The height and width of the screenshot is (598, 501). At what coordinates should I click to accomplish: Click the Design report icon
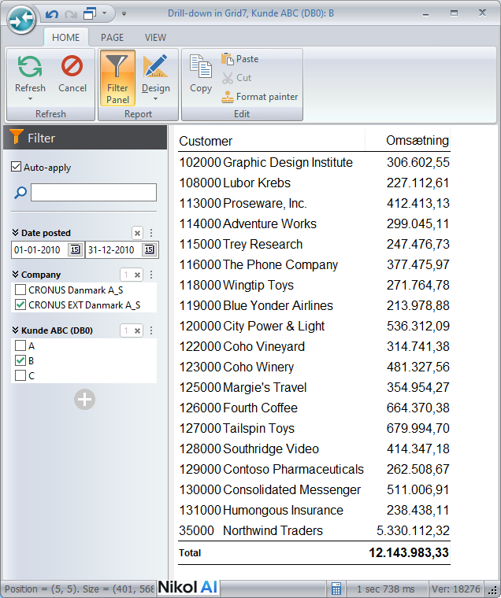[x=155, y=66]
